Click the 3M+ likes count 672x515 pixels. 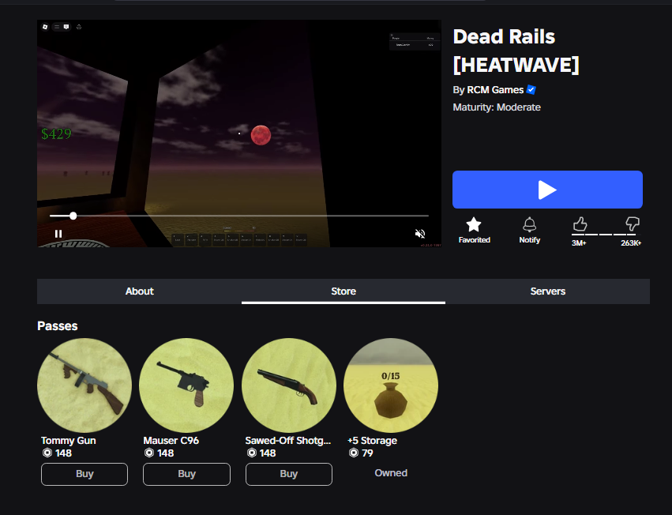[579, 243]
